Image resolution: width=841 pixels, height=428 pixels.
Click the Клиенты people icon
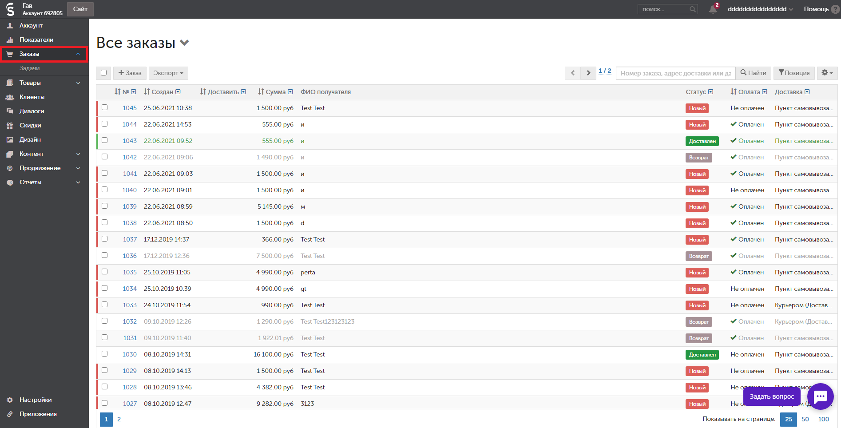10,97
